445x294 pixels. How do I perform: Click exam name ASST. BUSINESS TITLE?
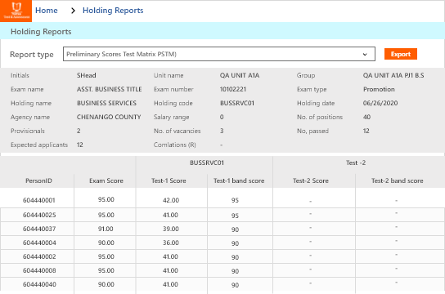coord(110,89)
